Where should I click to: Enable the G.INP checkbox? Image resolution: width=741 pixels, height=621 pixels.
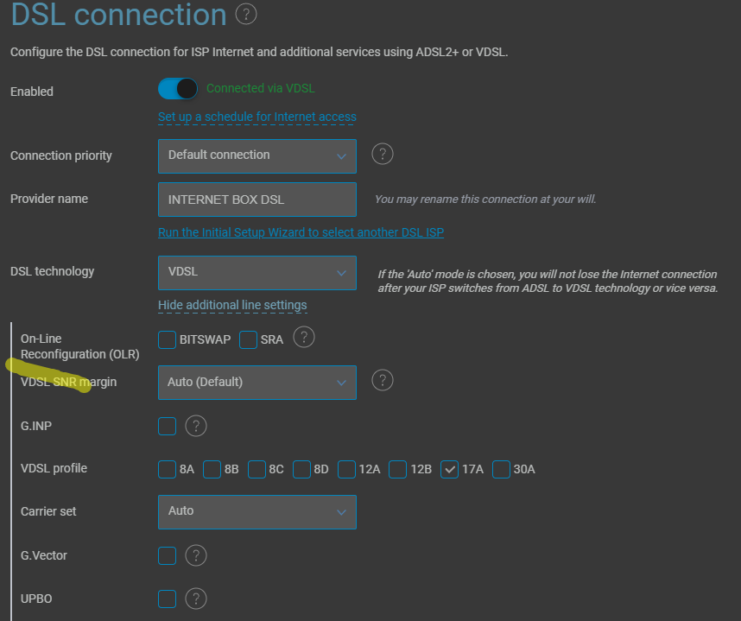[167, 427]
